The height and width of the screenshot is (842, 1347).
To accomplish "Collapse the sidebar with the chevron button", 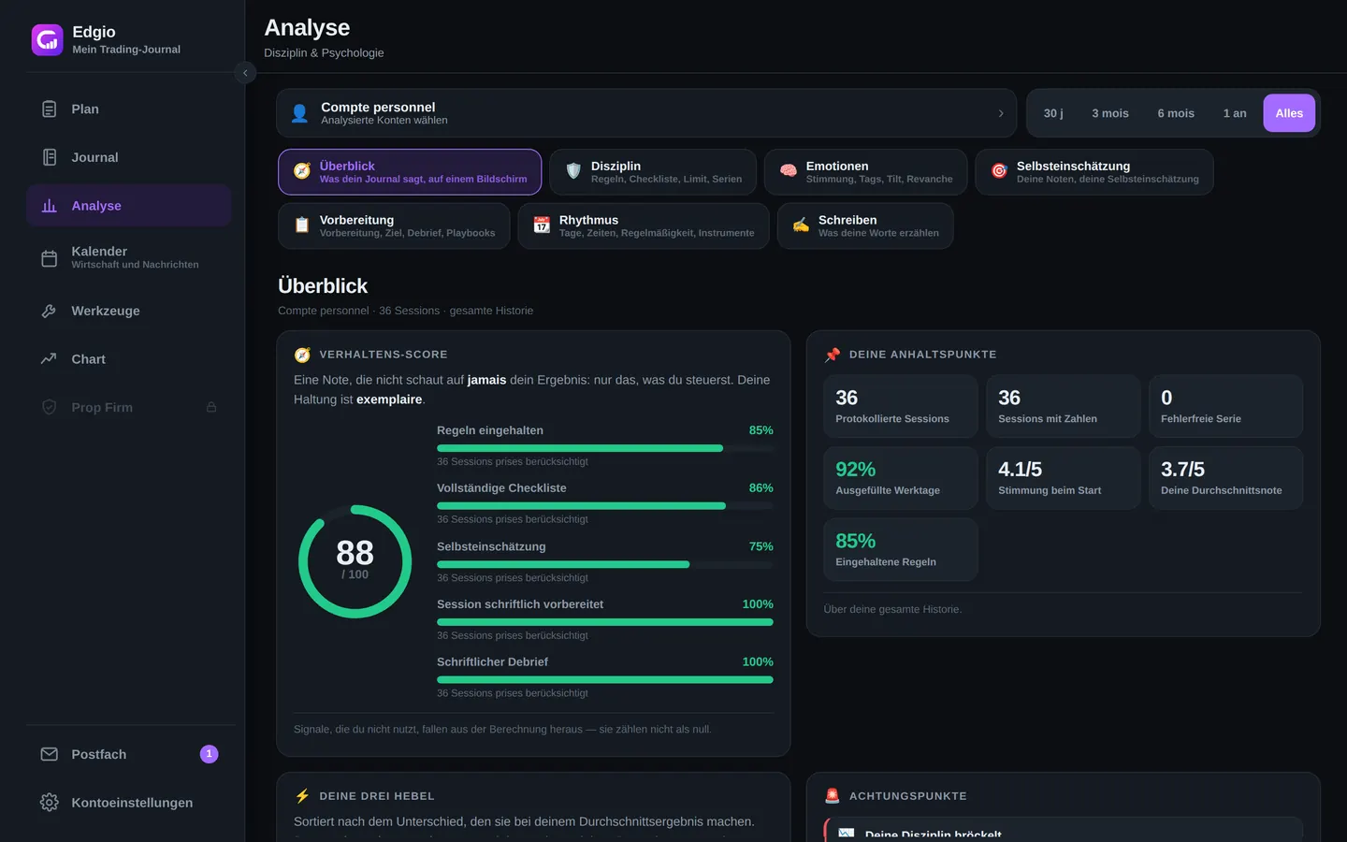I will 245,73.
